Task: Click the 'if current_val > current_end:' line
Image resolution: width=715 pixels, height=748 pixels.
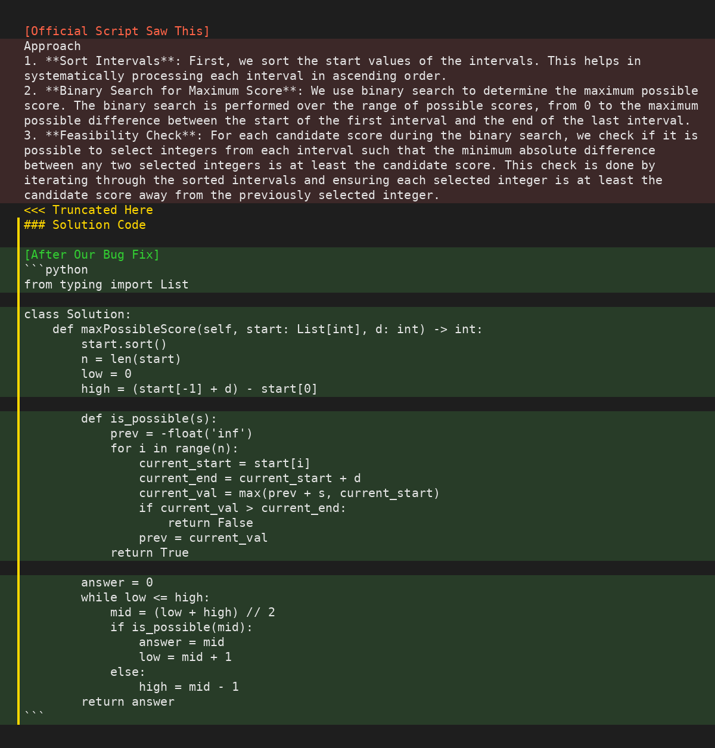Action: tap(243, 508)
